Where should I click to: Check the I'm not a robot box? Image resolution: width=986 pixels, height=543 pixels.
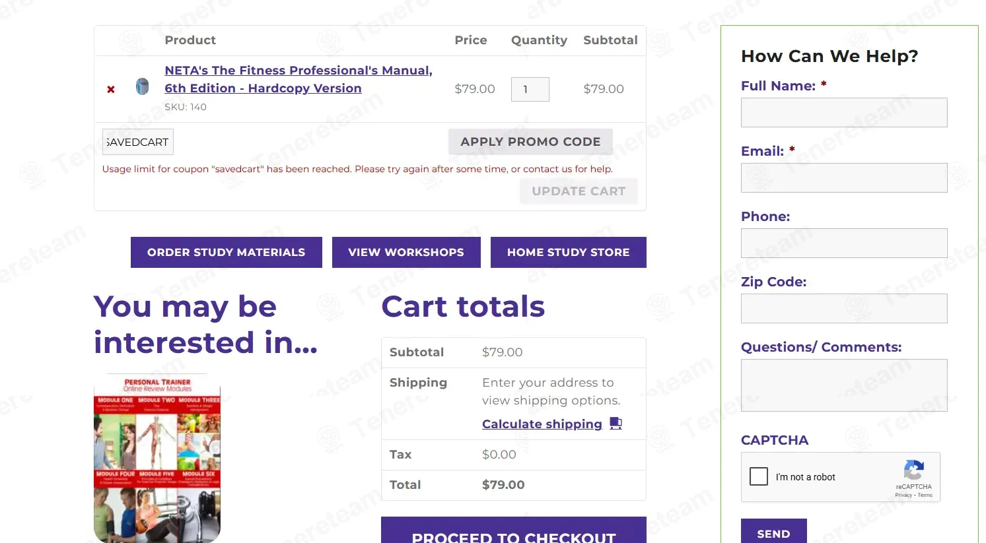tap(759, 476)
